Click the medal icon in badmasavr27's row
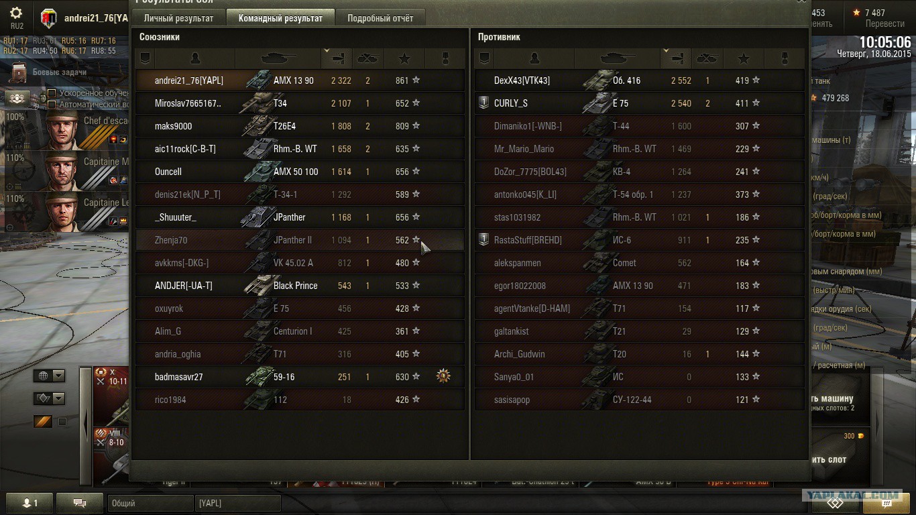The height and width of the screenshot is (515, 916). coord(443,376)
